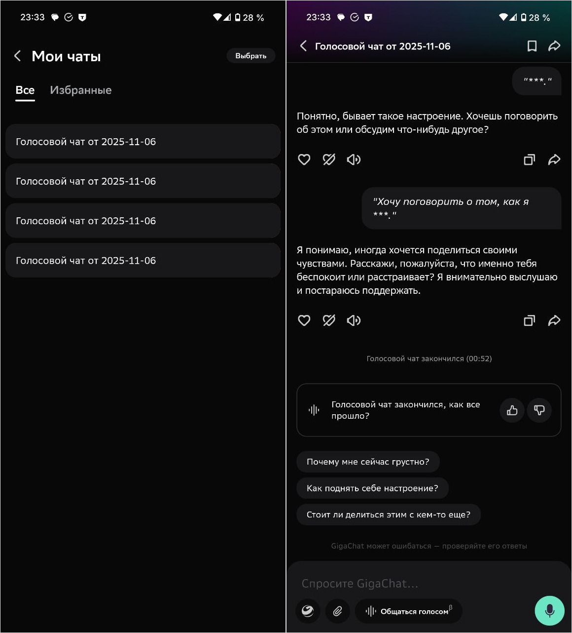
Task: Share the chat from the top bar
Action: 555,46
